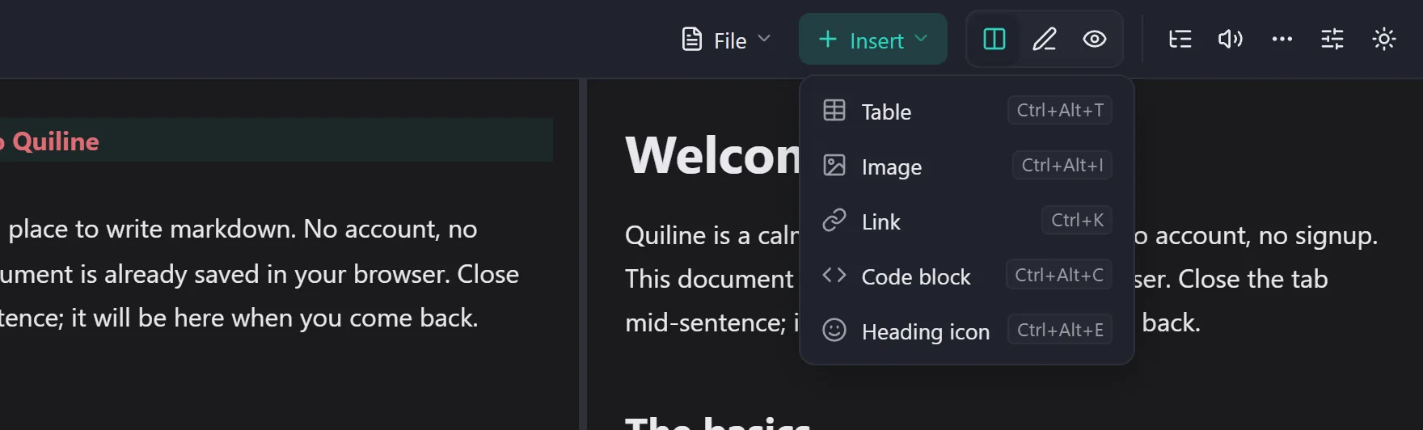Choose Heading icon from Insert menu
This screenshot has width=1423, height=430.
[966, 331]
